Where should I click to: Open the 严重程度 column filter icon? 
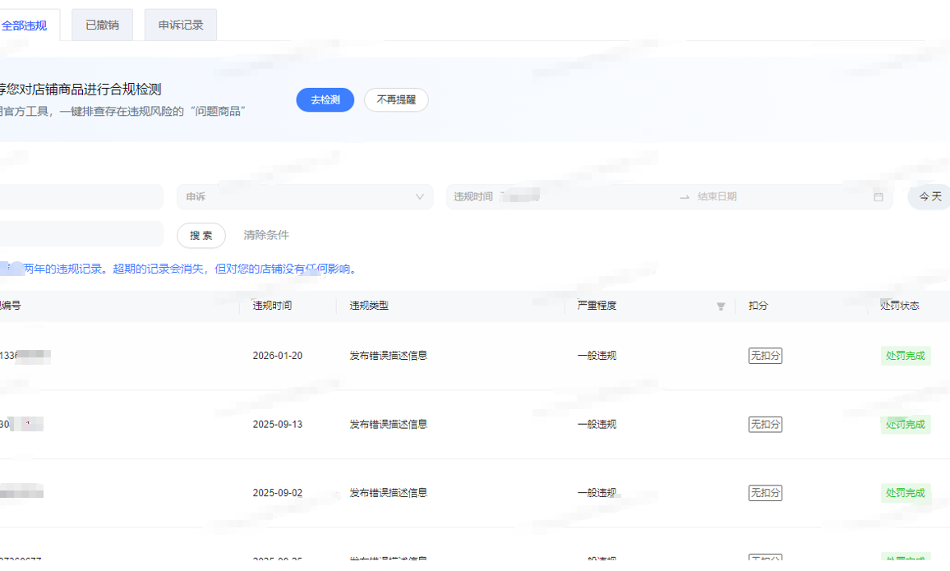tap(721, 306)
